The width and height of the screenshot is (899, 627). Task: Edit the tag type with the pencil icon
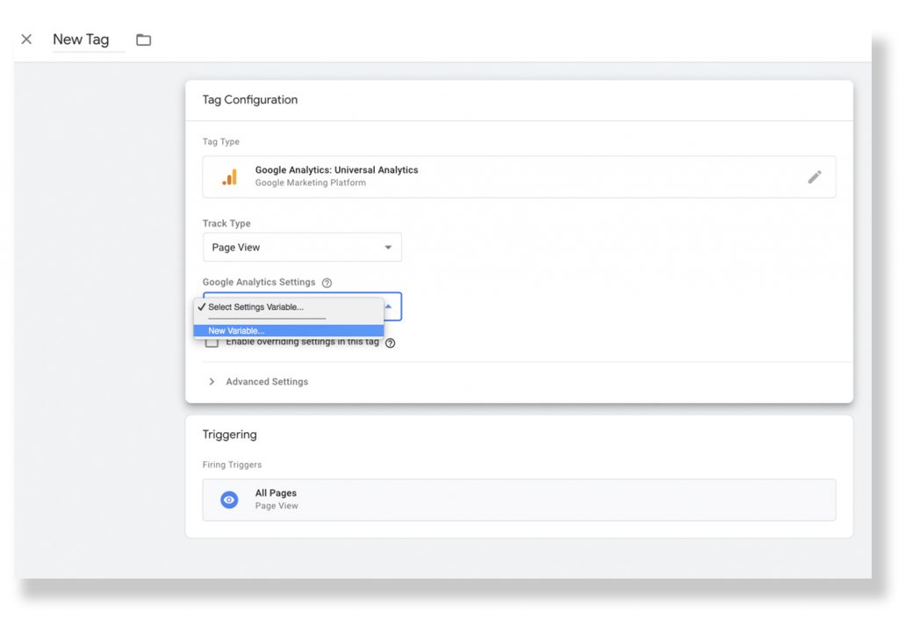814,177
